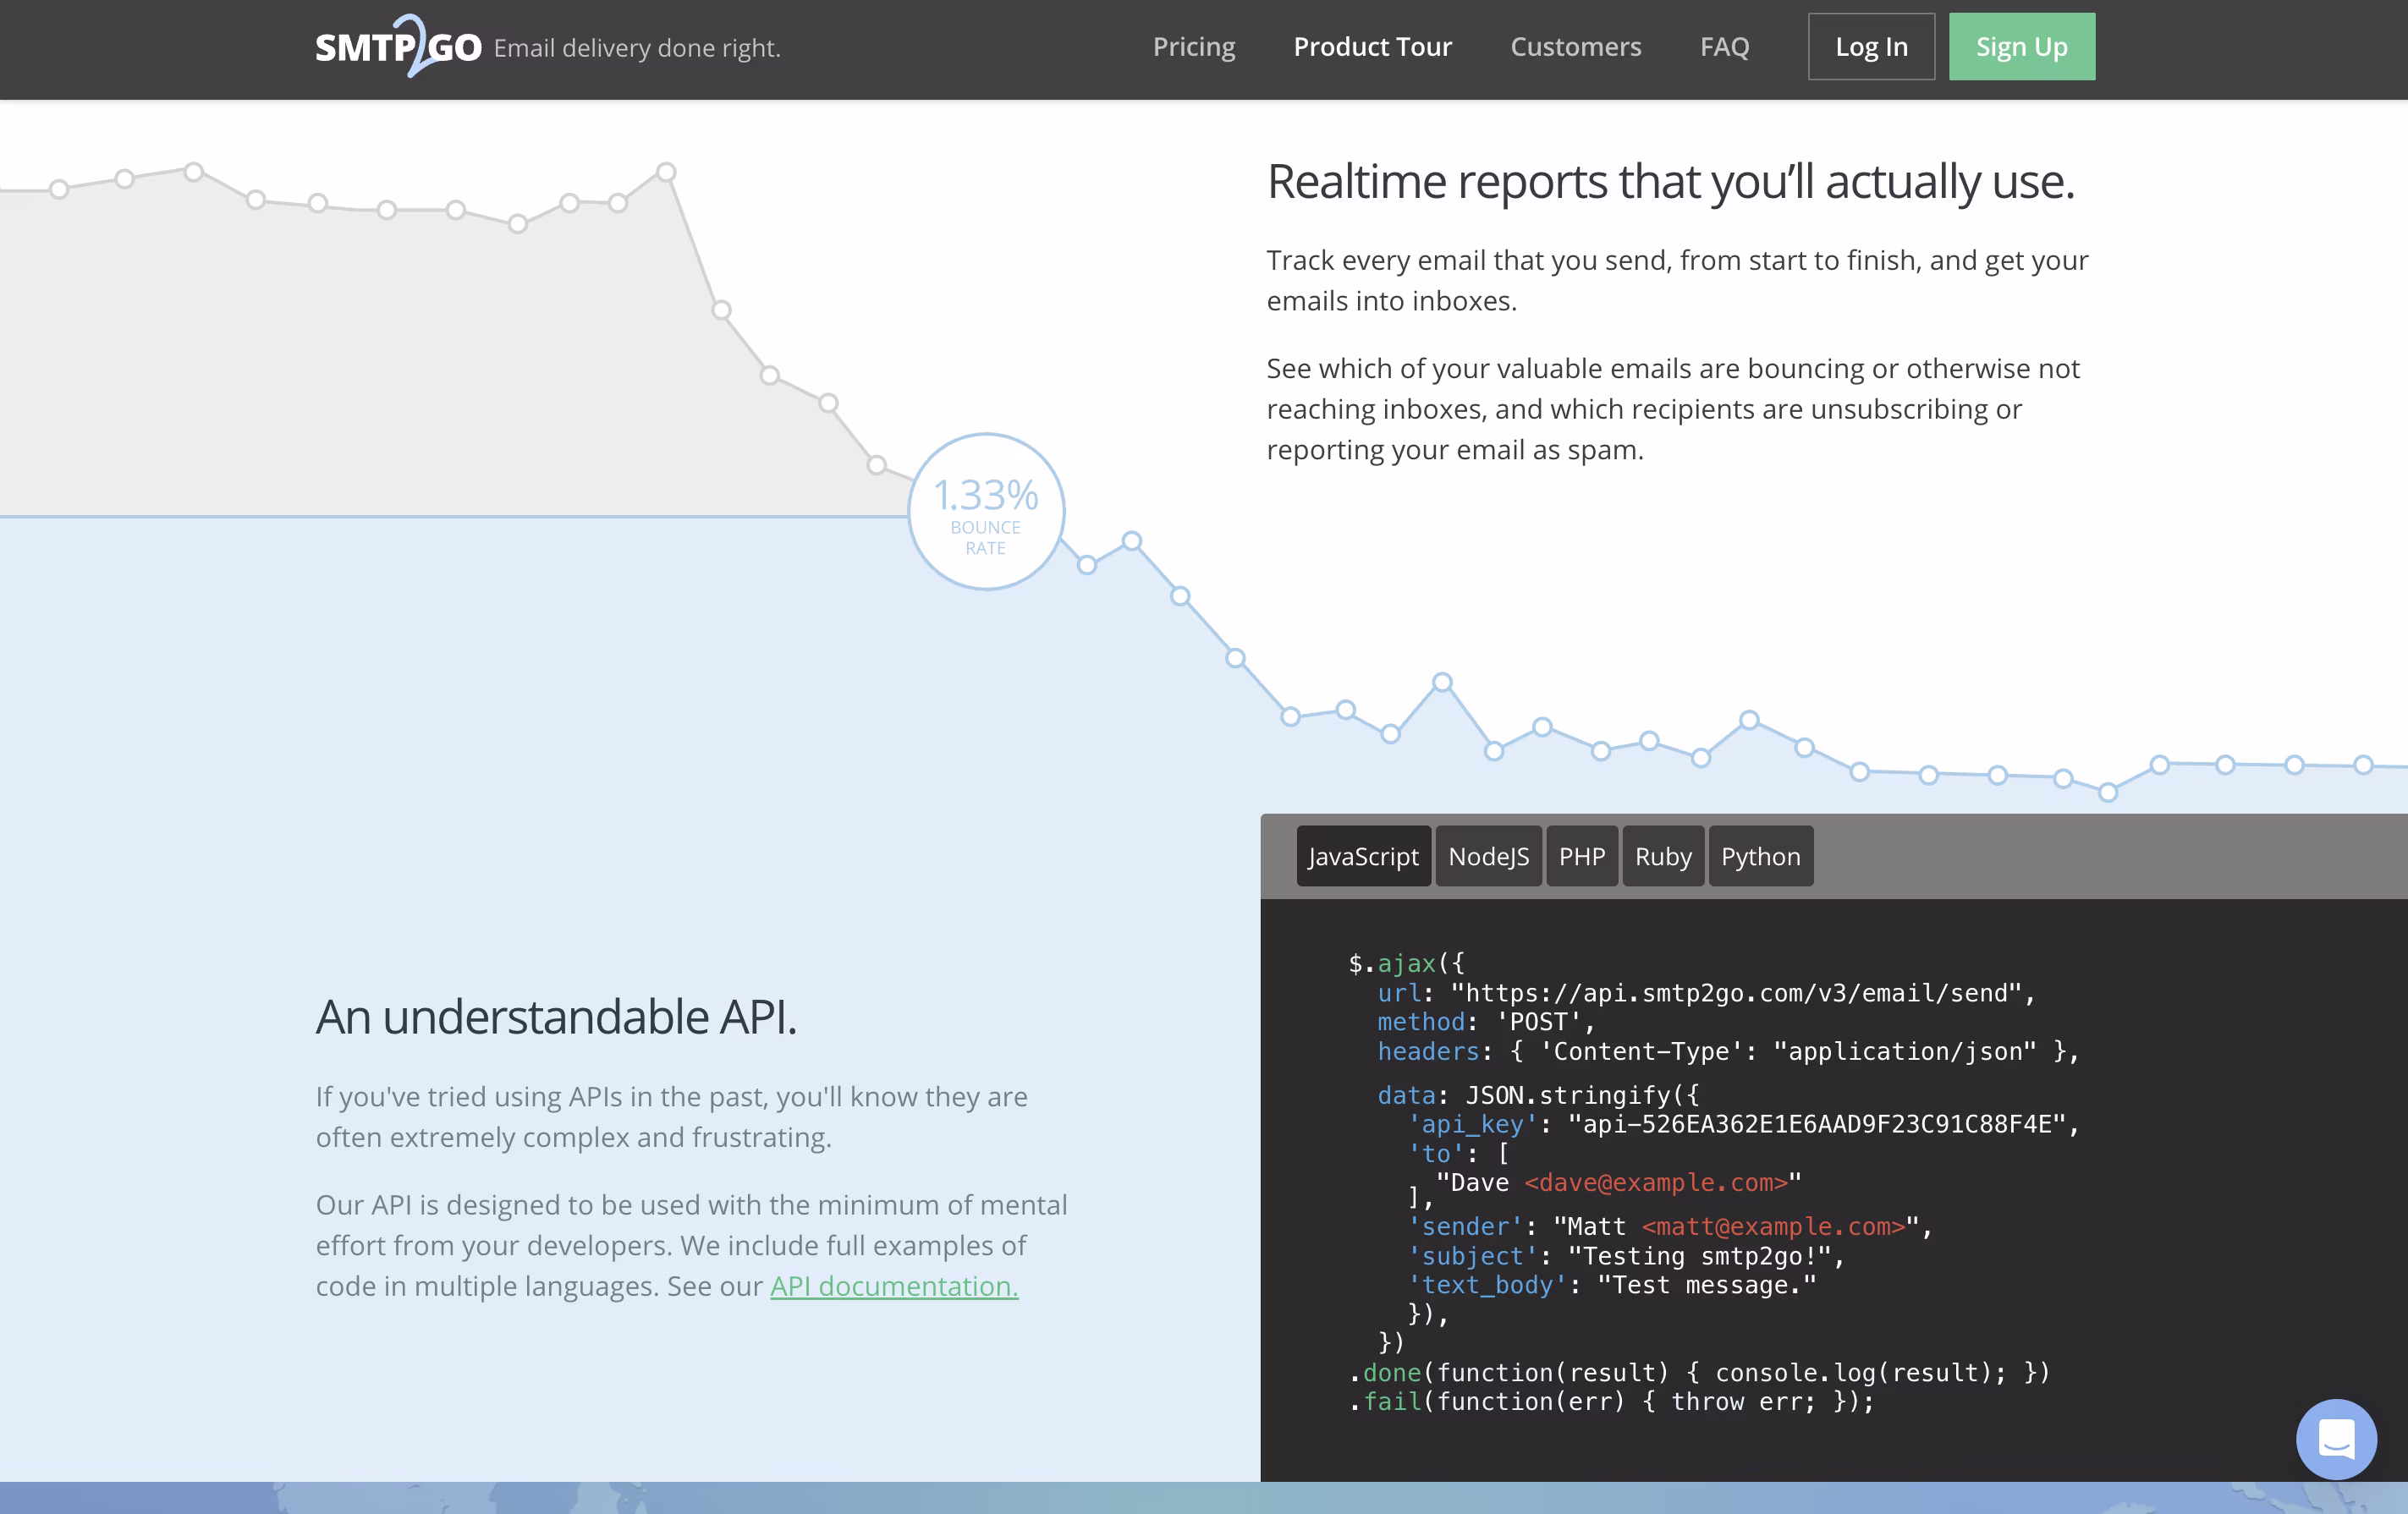Switch to the Ruby tab
This screenshot has height=1514, width=2408.
(x=1663, y=857)
